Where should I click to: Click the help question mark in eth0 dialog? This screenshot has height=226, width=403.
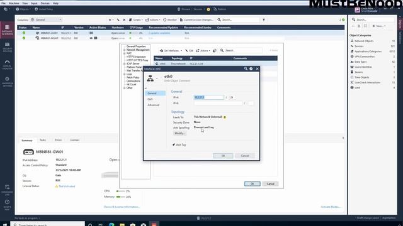(x=251, y=68)
